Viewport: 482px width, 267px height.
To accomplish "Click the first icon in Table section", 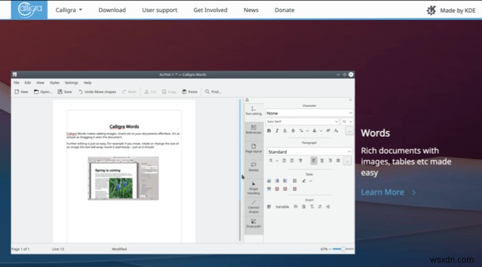I will coord(269,181).
